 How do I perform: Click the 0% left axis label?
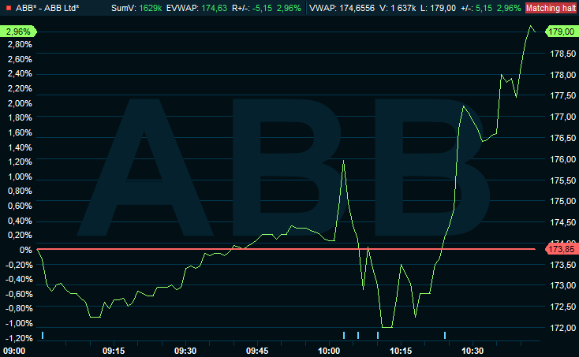tap(25, 250)
